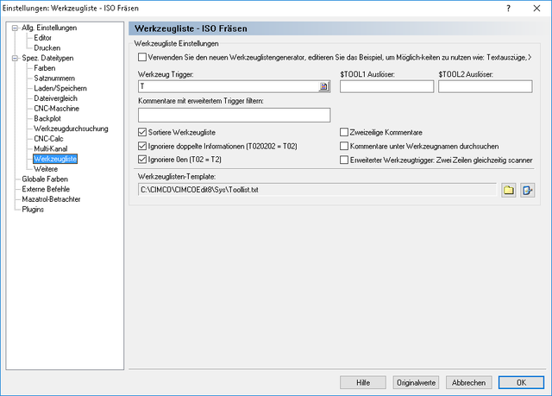The width and height of the screenshot is (552, 396).
Task: Enable the new Werkzeuglistengenerator checkbox
Action: click(142, 57)
